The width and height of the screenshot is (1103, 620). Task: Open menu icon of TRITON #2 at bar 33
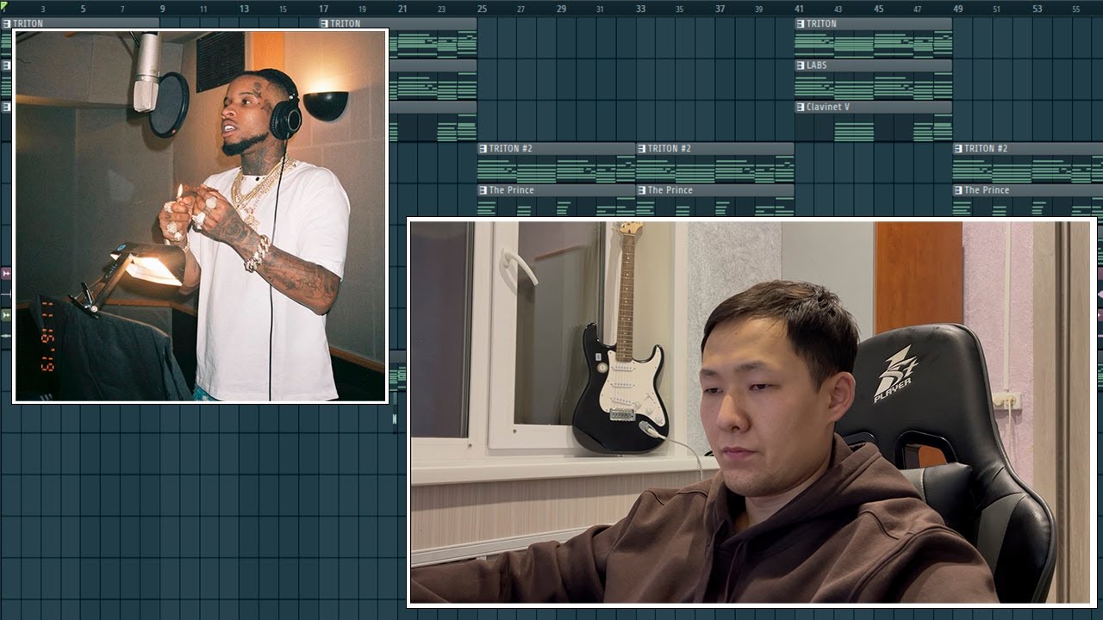click(x=641, y=148)
